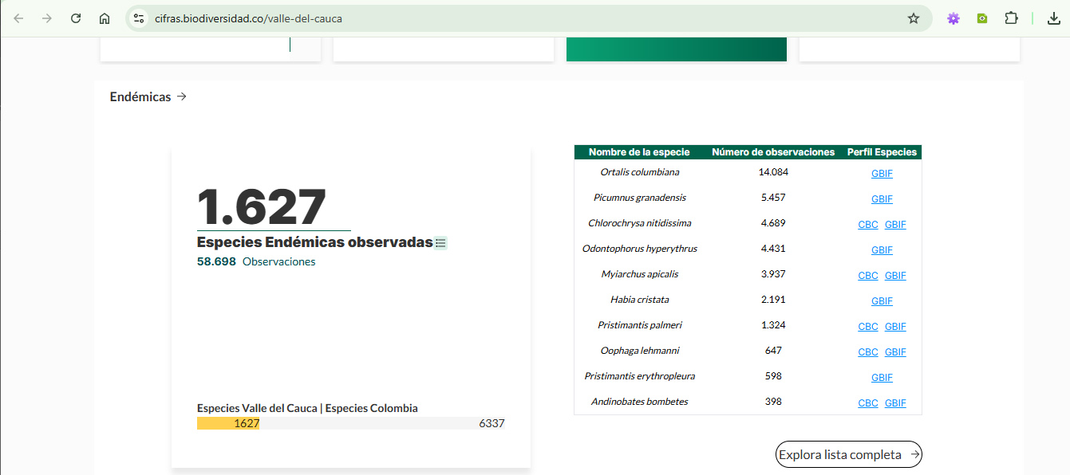Show browser downloads
1070x475 pixels.
pyautogui.click(x=1054, y=18)
